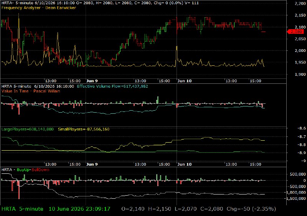This screenshot has width=307, height=216.
Task: Click the 'C=2,080' close value in the status bar
Action: click(x=212, y=209)
